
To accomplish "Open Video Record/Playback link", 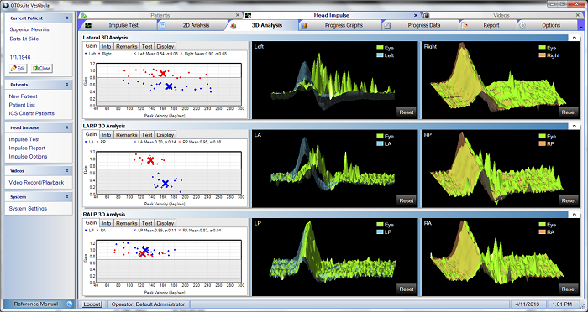I will tap(36, 182).
